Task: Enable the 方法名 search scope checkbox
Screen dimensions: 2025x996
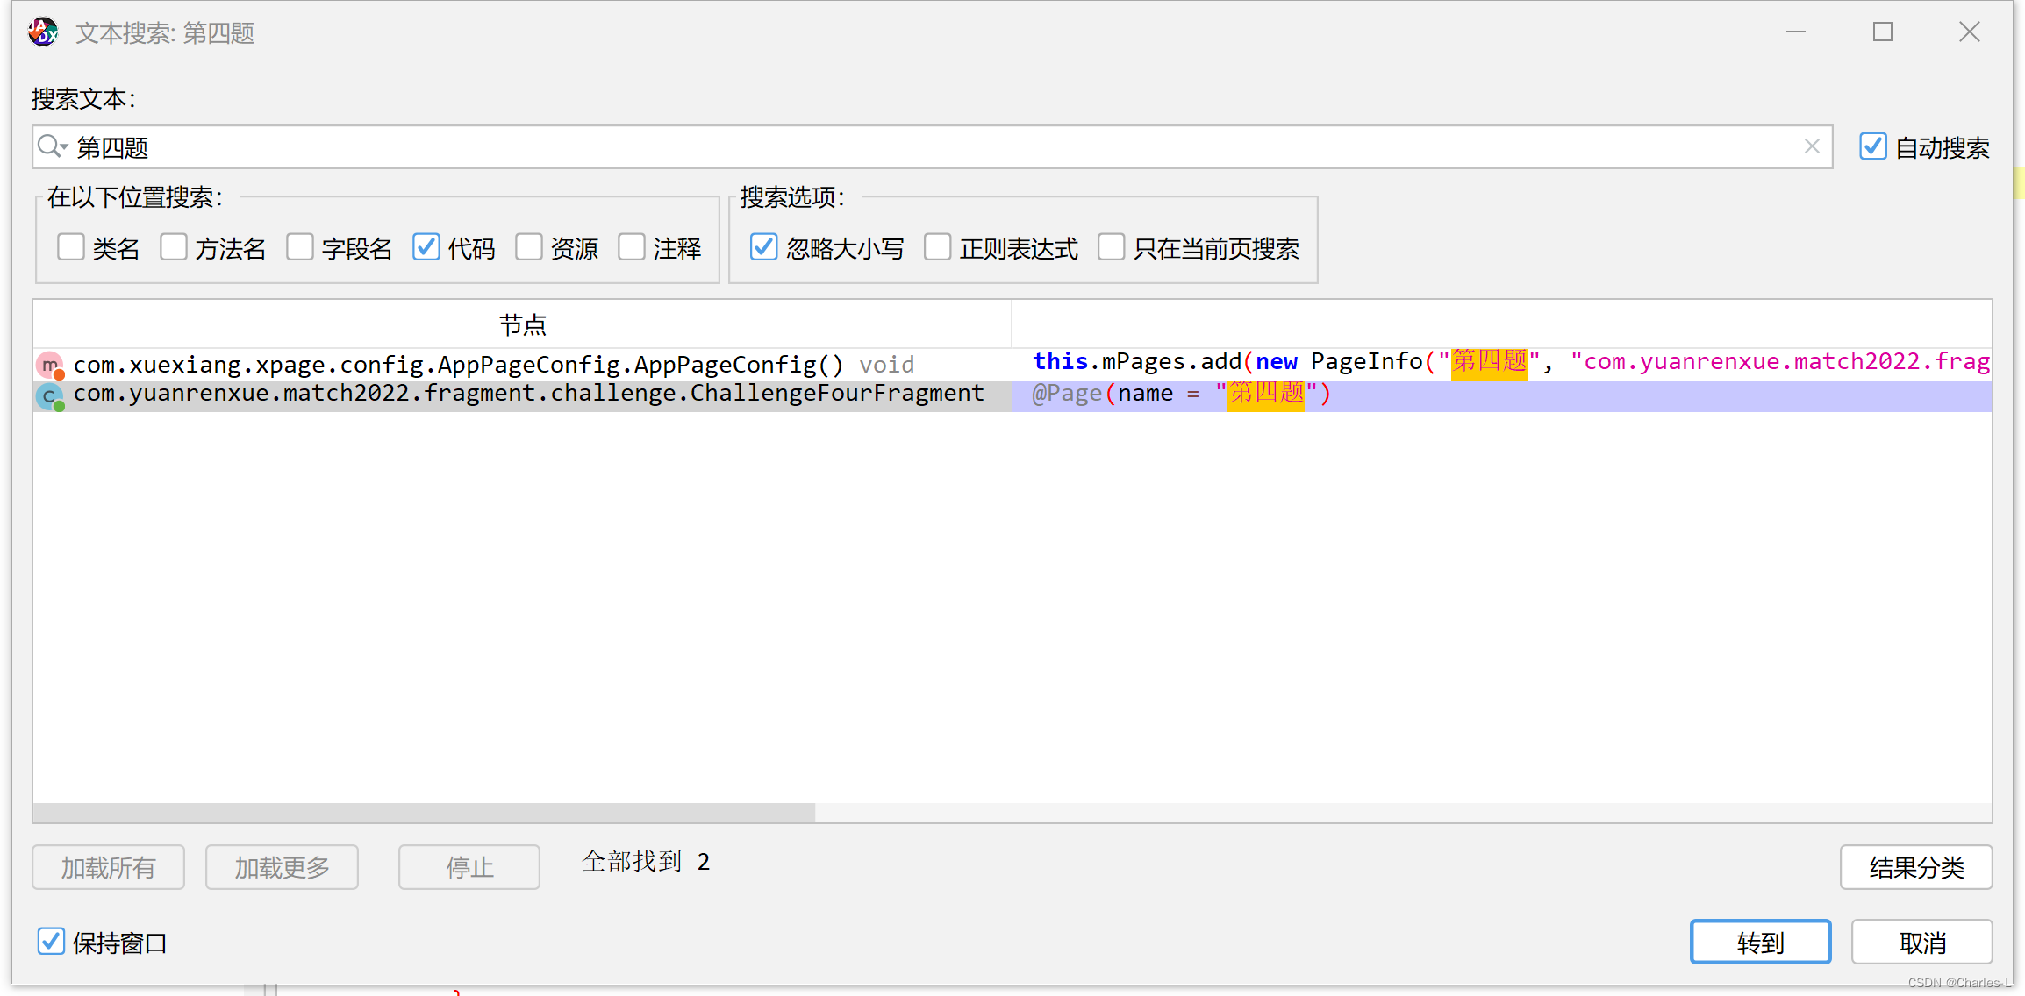Action: 174,247
